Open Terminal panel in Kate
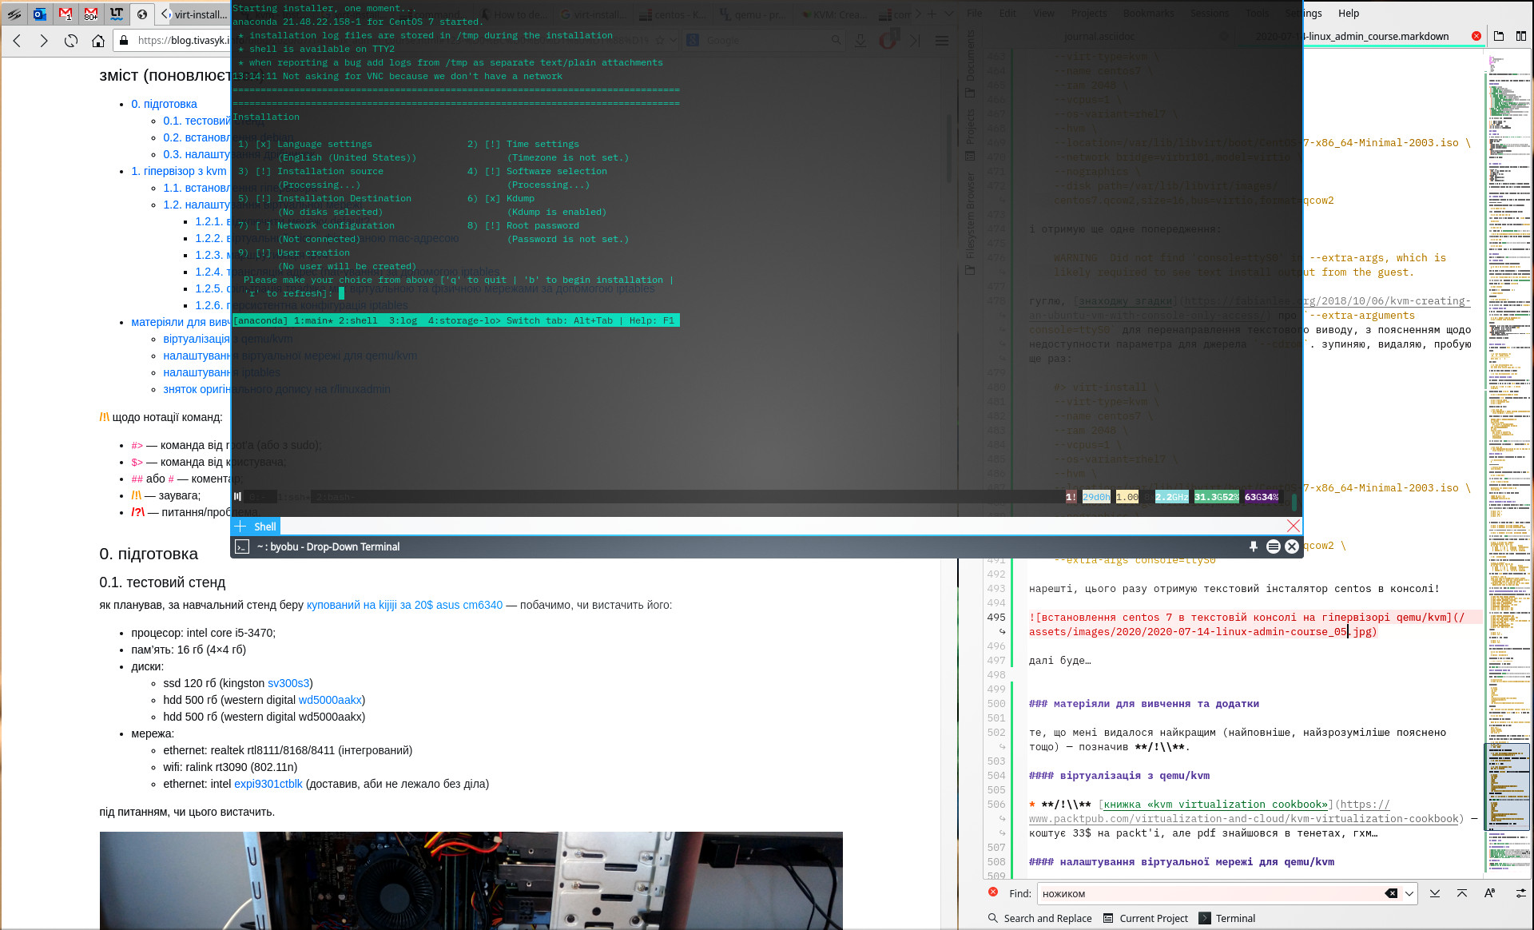 click(1227, 918)
